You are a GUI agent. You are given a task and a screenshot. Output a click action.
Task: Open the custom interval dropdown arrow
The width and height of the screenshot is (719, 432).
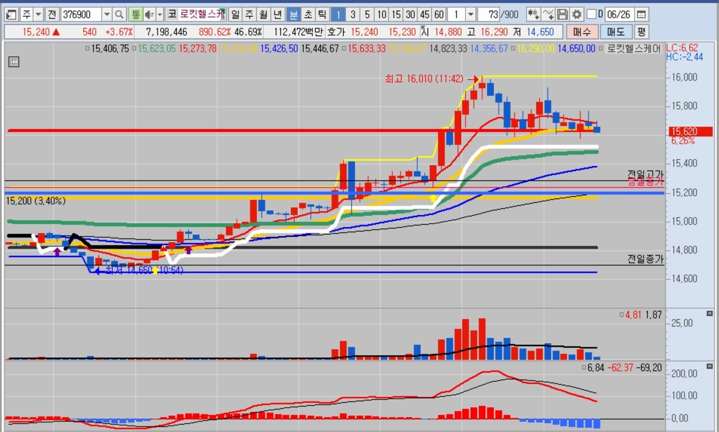tap(471, 14)
